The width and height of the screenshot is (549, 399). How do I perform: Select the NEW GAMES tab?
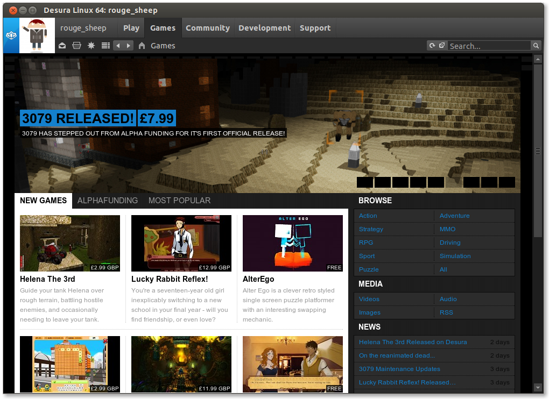point(44,201)
